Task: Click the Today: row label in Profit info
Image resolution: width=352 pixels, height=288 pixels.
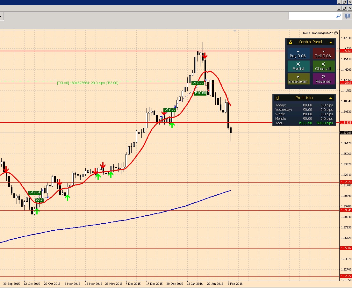Action: tap(281, 105)
